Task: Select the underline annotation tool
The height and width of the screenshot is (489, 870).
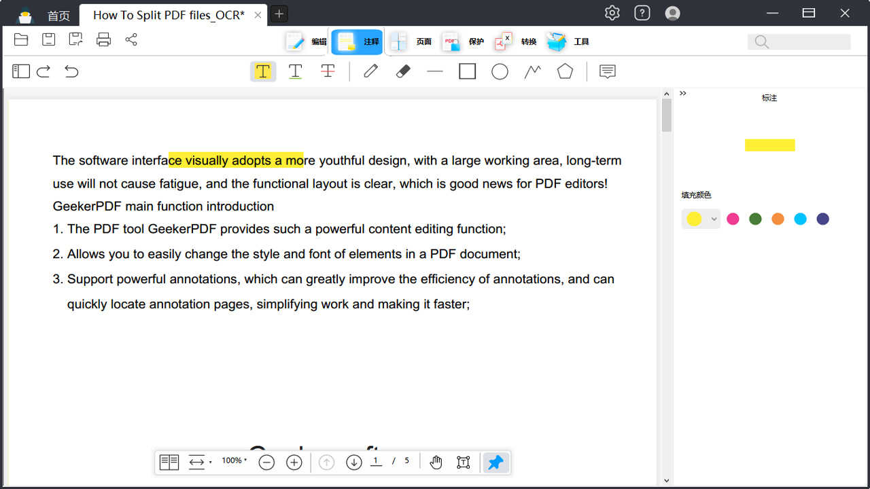Action: point(295,71)
